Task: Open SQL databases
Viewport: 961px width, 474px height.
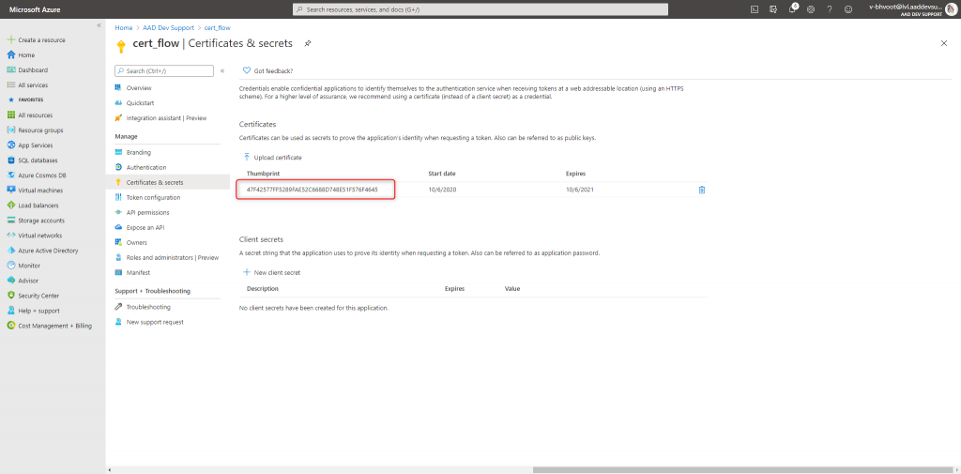Action: pyautogui.click(x=32, y=161)
